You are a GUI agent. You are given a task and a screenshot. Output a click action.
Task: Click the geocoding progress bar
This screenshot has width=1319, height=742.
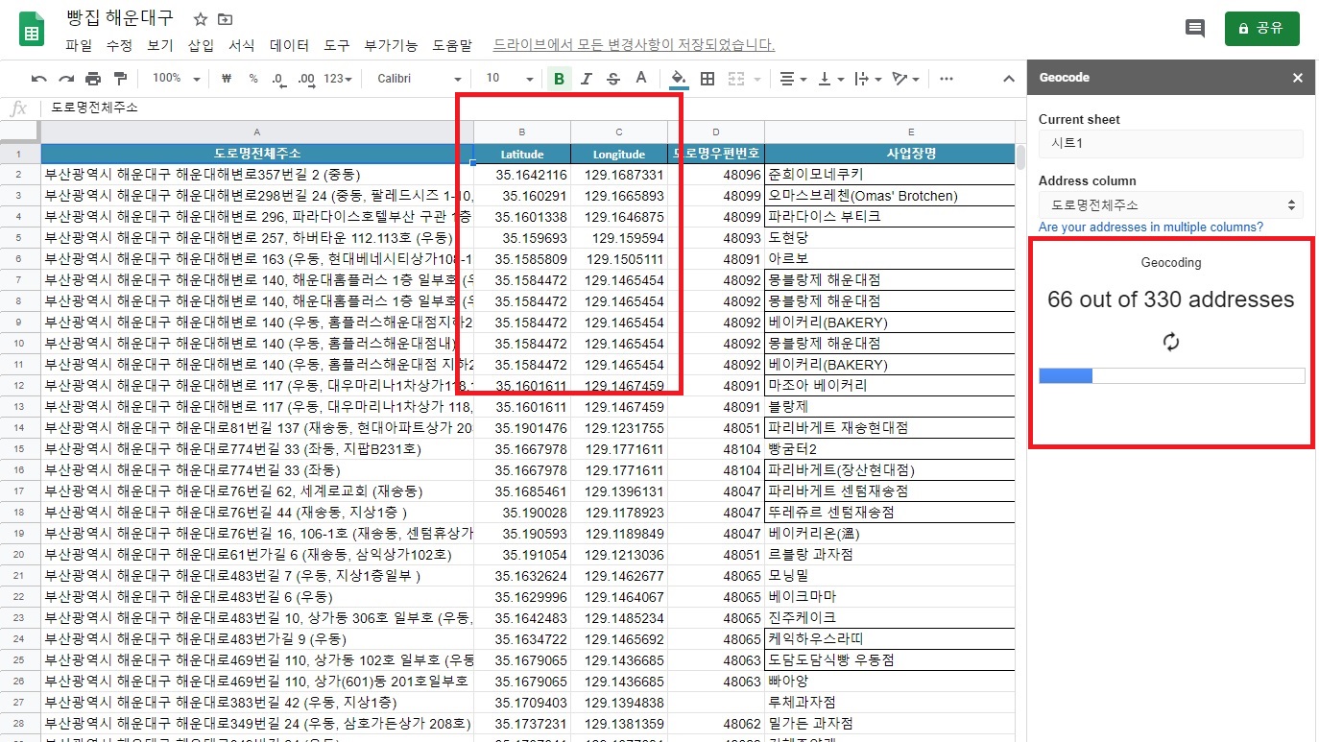1171,375
